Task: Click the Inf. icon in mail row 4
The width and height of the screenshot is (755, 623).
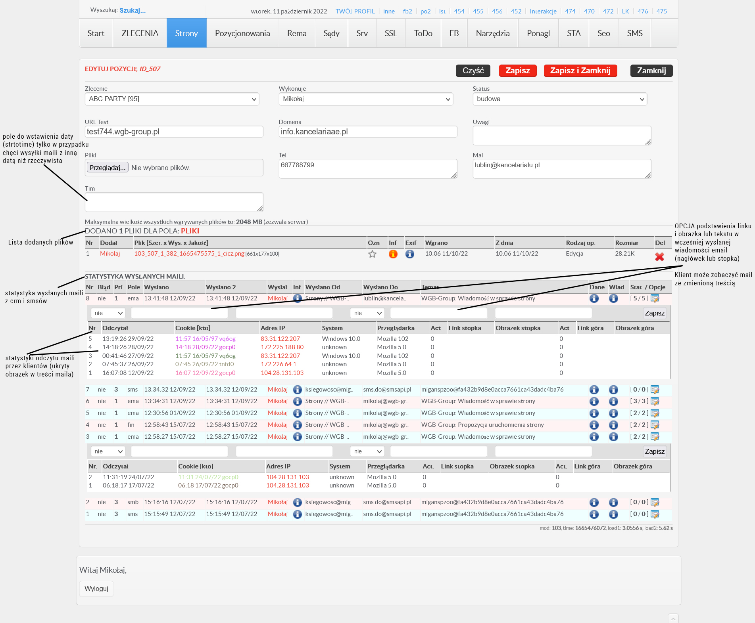Action: tap(298, 425)
